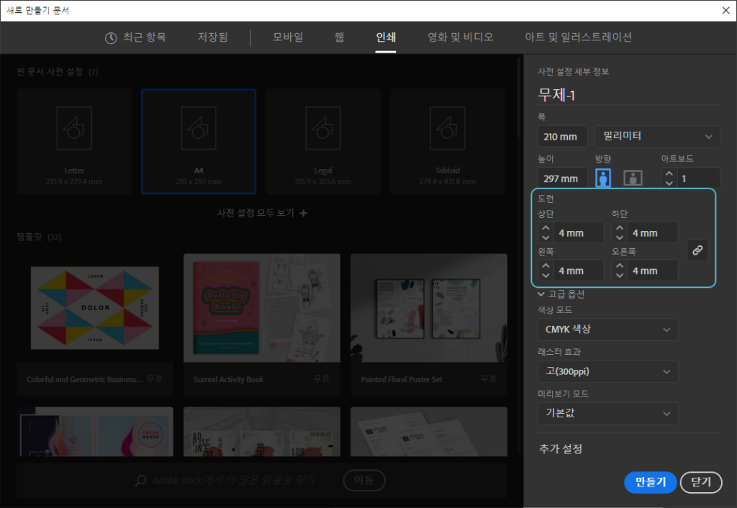Select landscape orientation icon
The height and width of the screenshot is (508, 737).
click(x=633, y=178)
